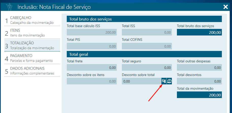
Task: Click the Total PIS field
Action: tap(92, 46)
